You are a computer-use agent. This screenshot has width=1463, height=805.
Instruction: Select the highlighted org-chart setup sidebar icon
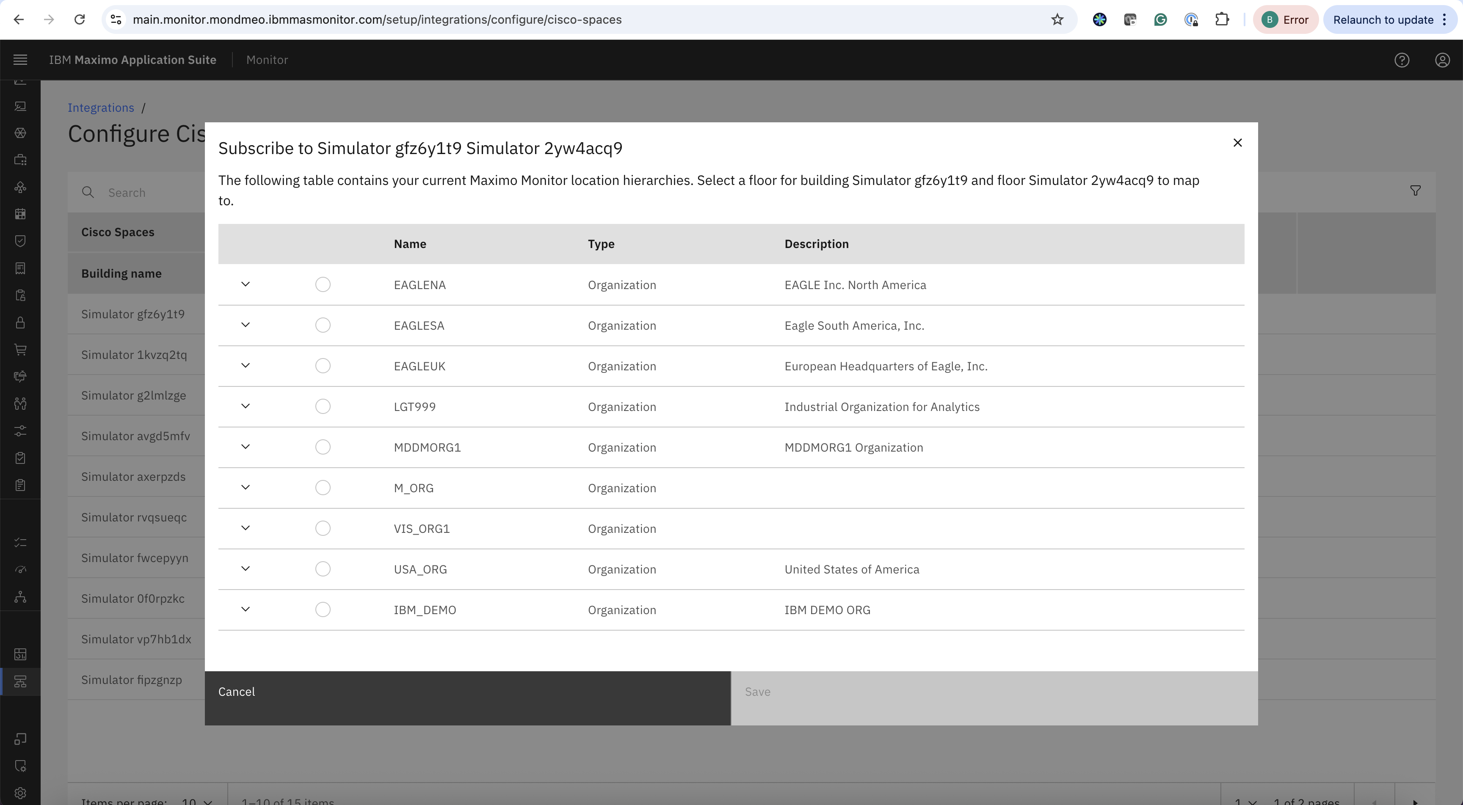coord(20,682)
